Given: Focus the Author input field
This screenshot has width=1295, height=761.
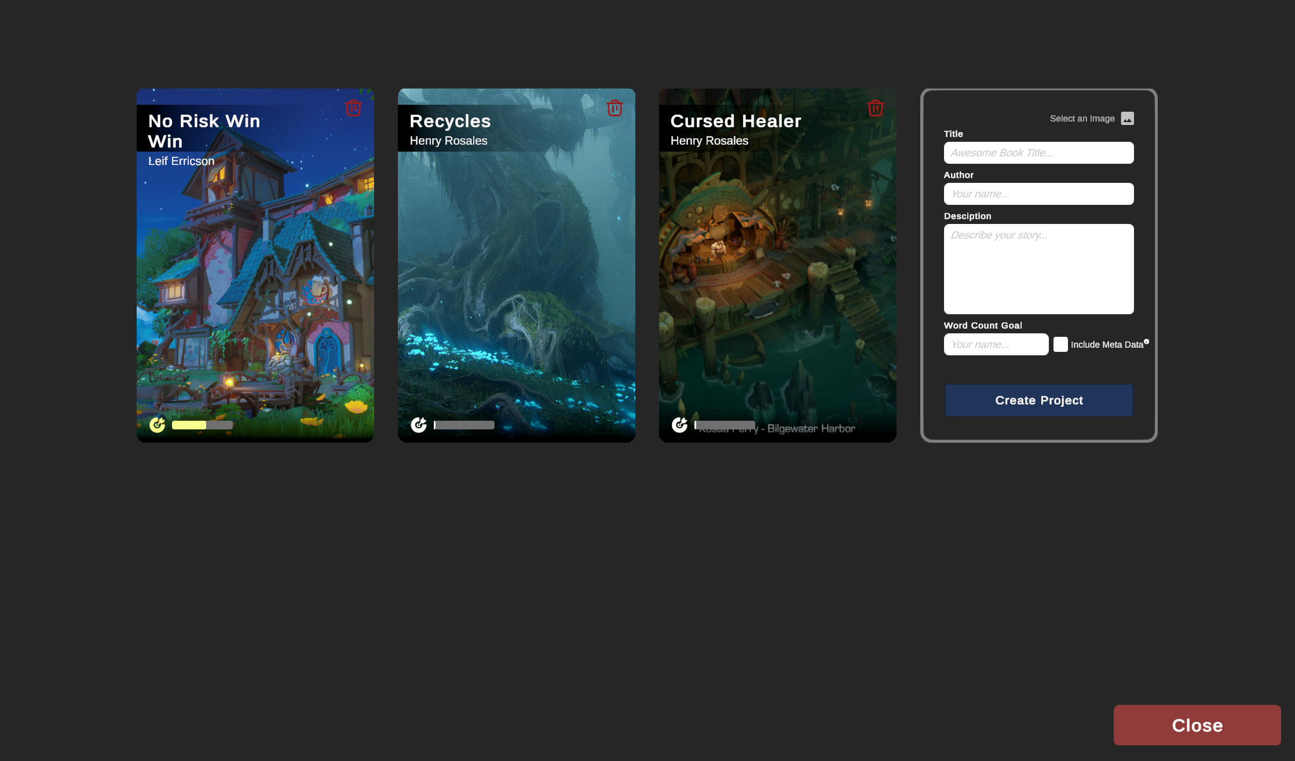Looking at the screenshot, I should tap(1039, 194).
